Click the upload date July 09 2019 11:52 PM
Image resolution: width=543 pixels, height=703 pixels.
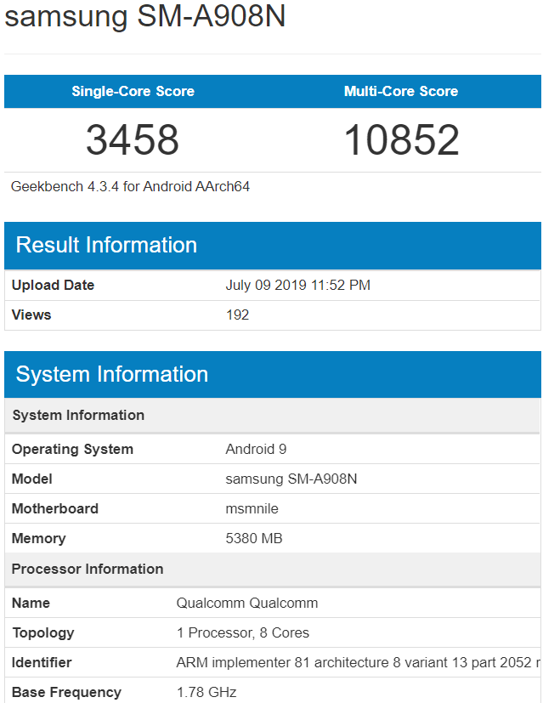[298, 285]
